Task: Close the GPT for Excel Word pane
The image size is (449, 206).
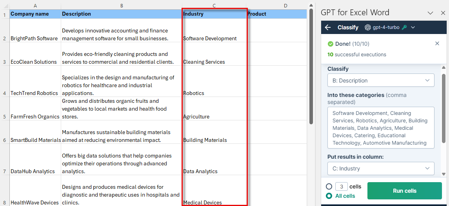Action: point(443,13)
